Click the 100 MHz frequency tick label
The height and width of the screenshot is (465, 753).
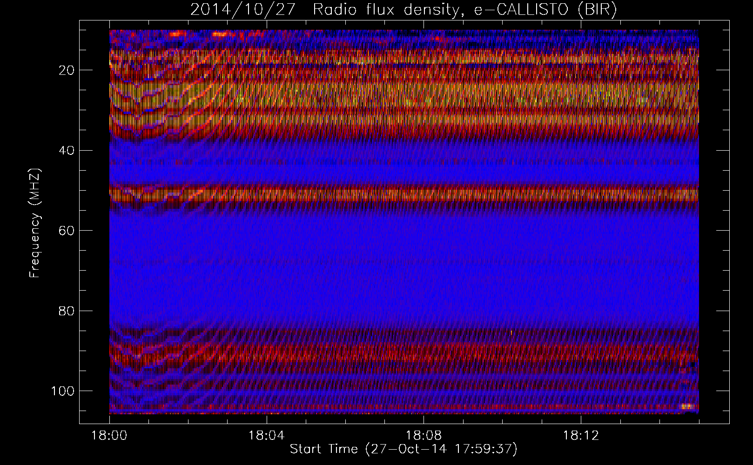63,391
